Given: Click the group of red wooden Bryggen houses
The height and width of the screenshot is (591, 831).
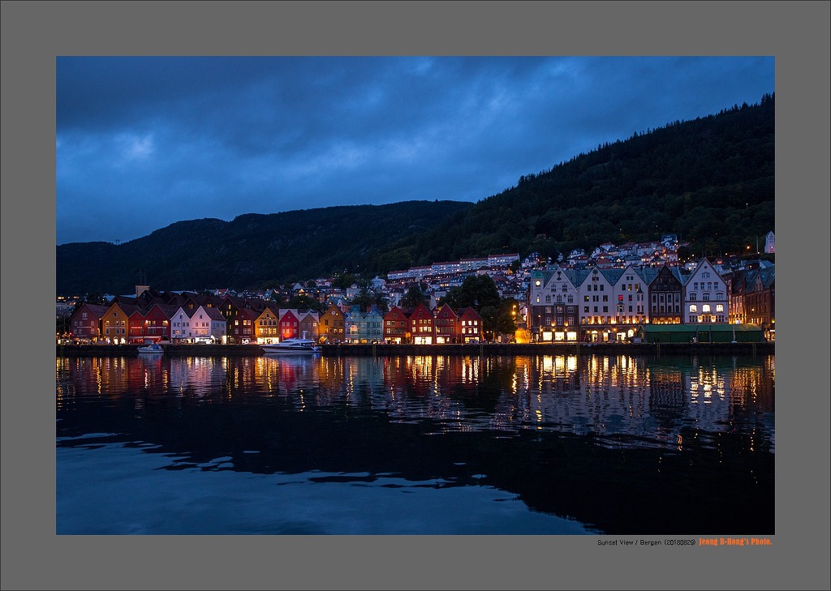Looking at the screenshot, I should pyautogui.click(x=433, y=323).
